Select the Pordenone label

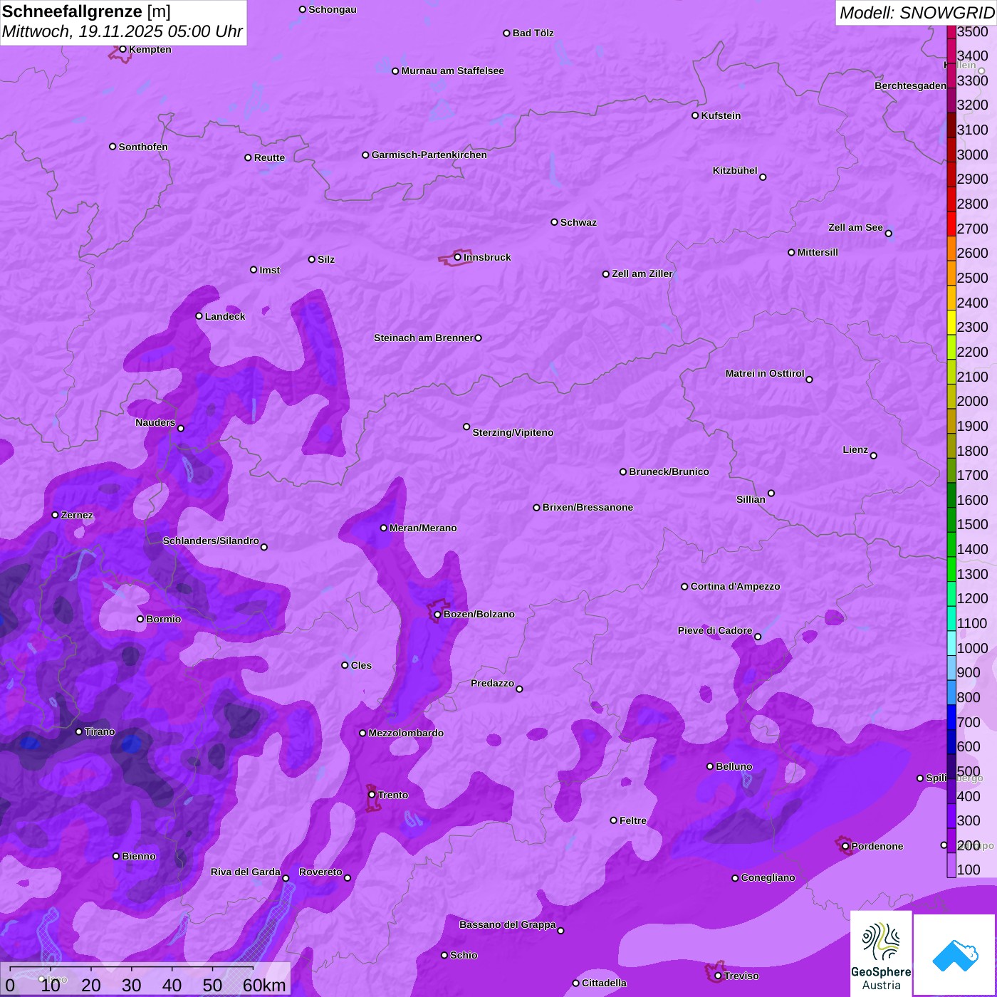click(x=877, y=846)
